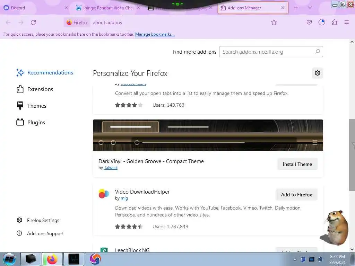Click the flag tray icon
Viewport: 355px width, 266px height.
(x=303, y=259)
